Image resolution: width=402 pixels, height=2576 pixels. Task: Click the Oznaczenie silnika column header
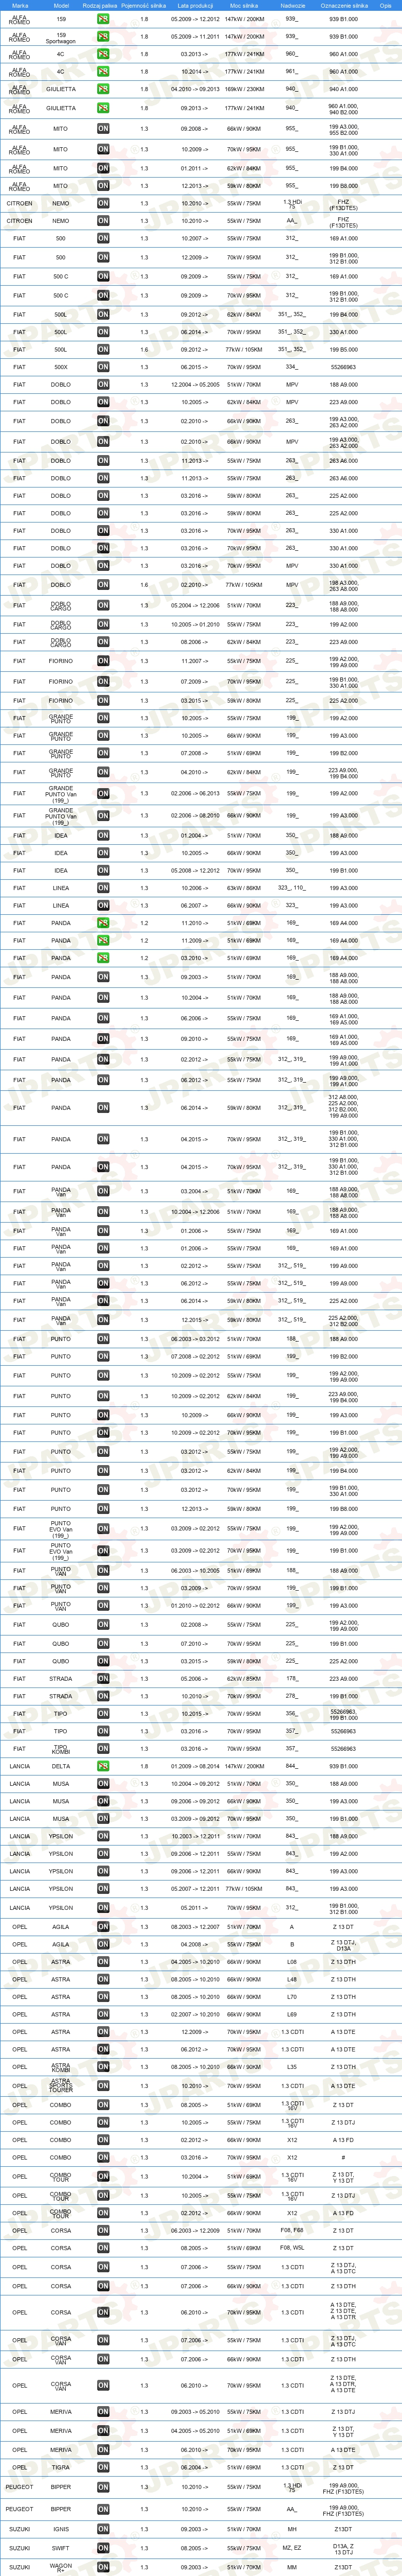[343, 5]
